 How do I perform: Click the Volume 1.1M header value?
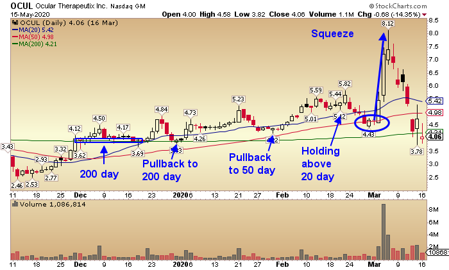[332, 14]
